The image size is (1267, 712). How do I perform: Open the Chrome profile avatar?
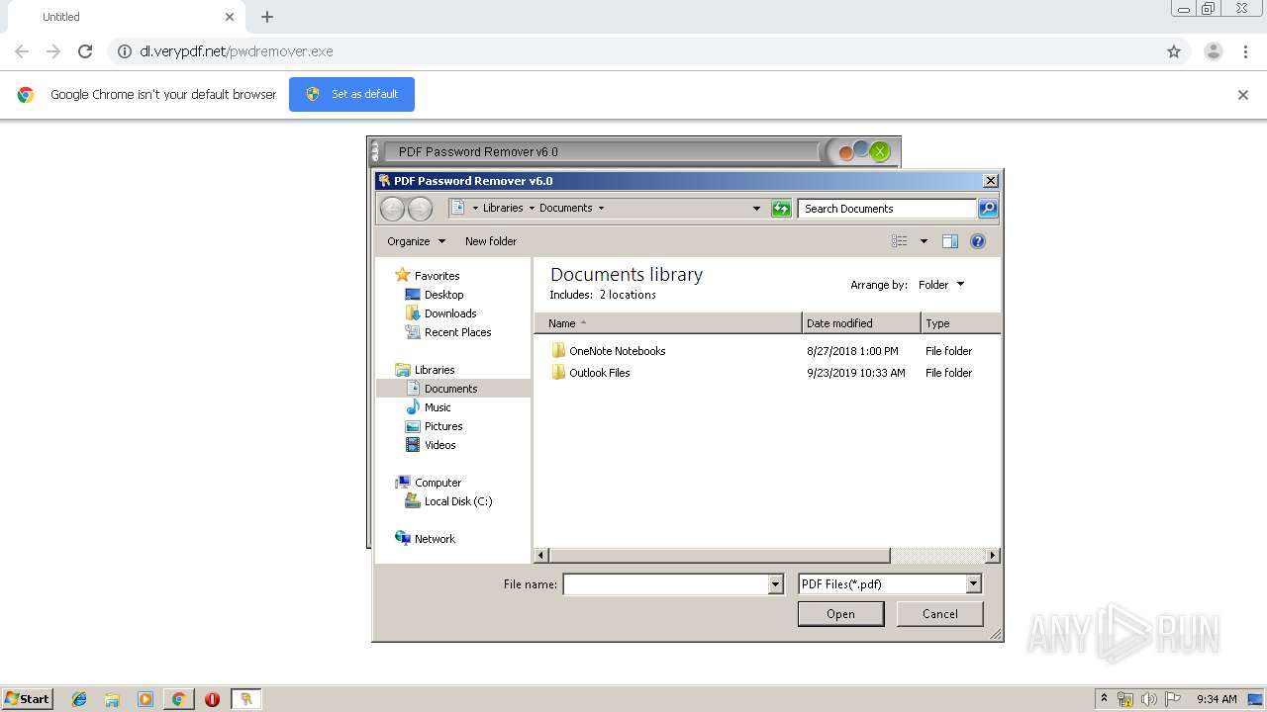[1213, 51]
